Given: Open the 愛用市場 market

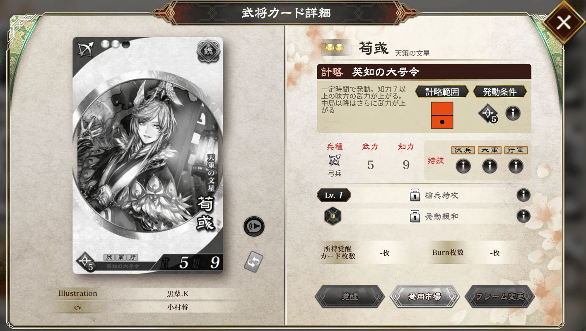Looking at the screenshot, I should coord(424,296).
